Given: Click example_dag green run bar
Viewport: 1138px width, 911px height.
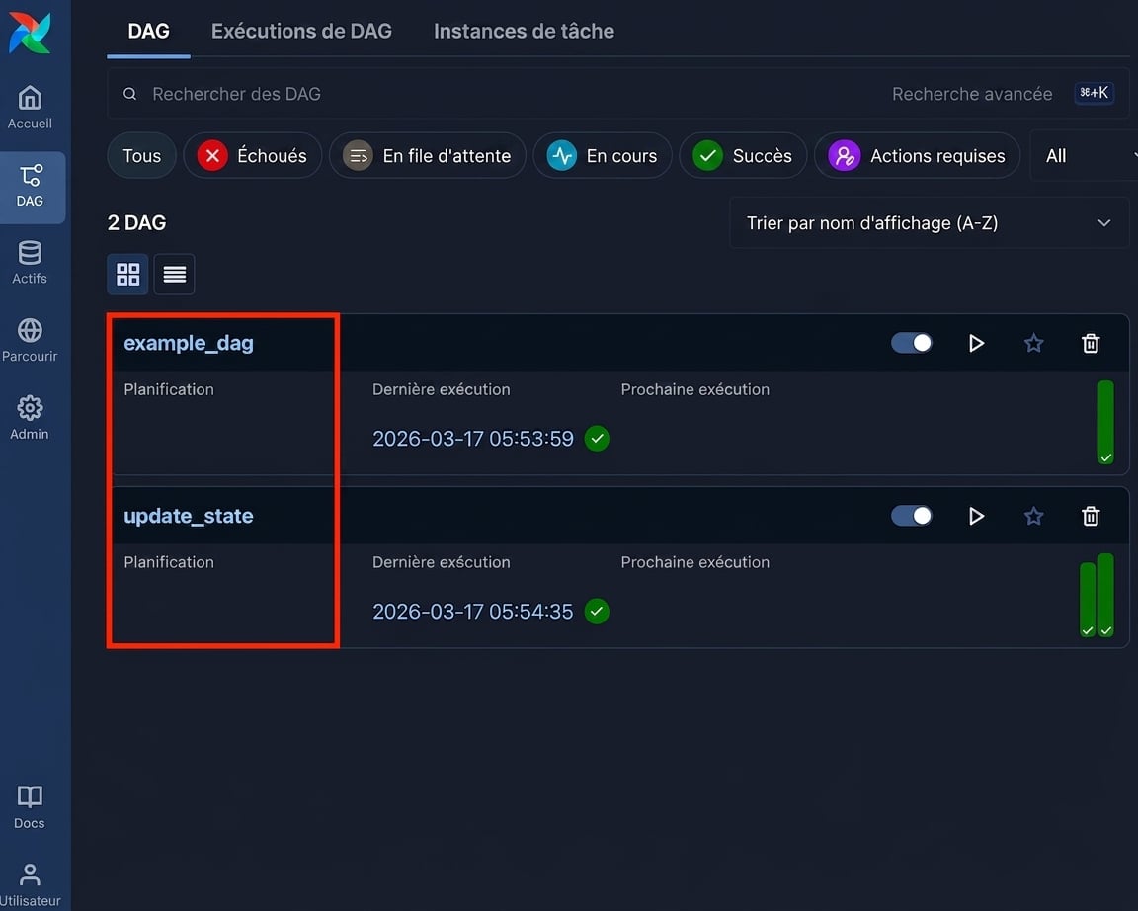Looking at the screenshot, I should pyautogui.click(x=1105, y=422).
